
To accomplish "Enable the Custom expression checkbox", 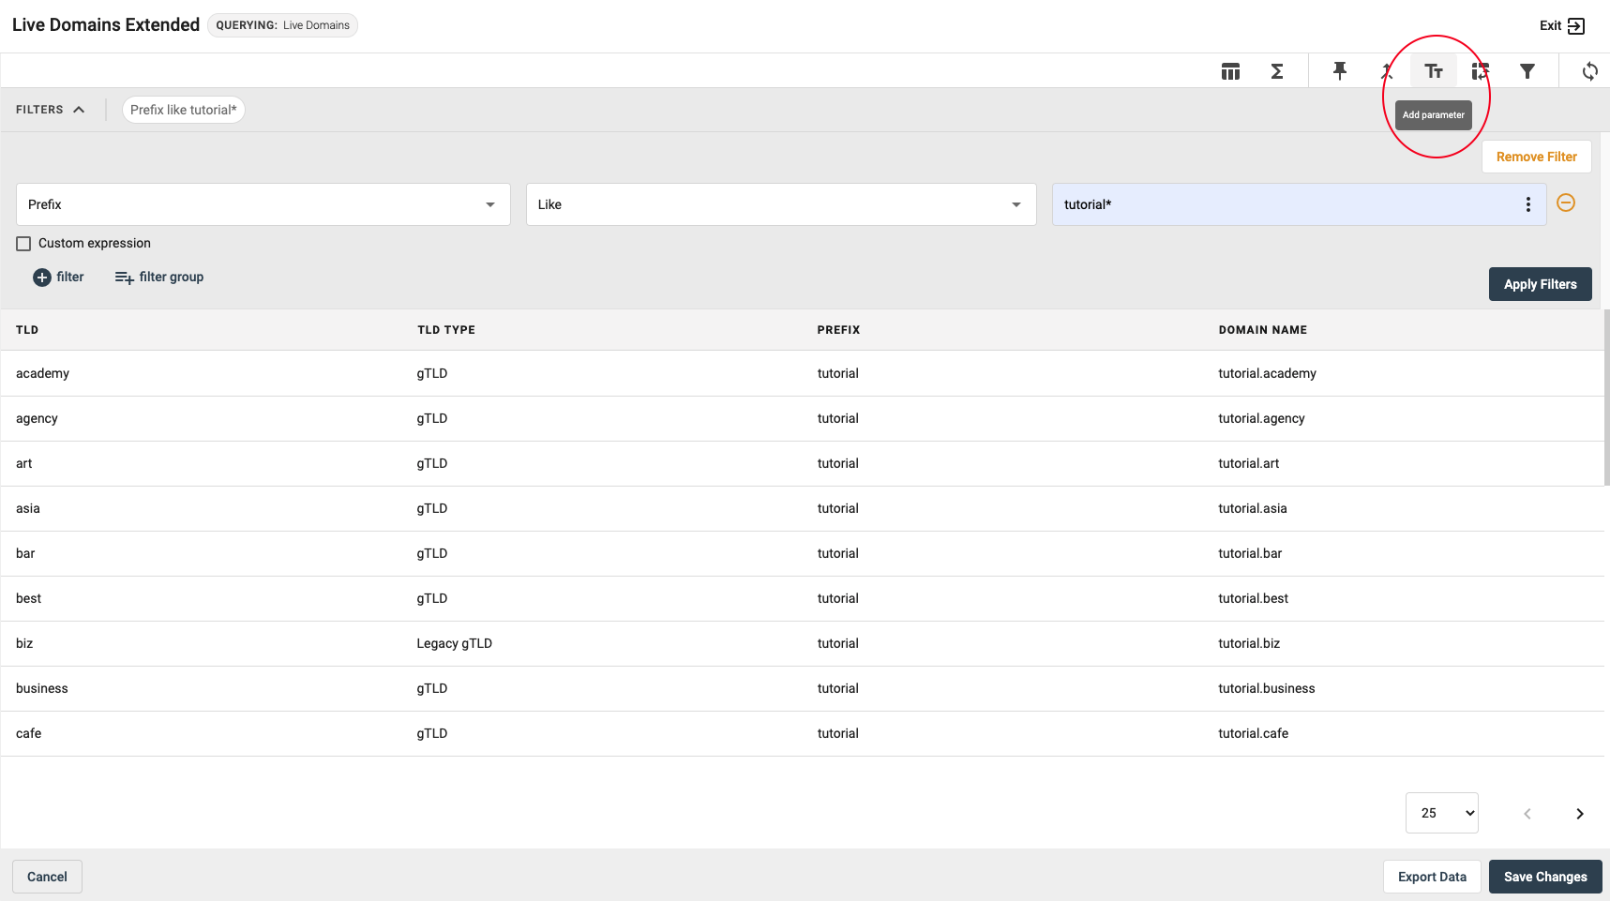I will [24, 244].
